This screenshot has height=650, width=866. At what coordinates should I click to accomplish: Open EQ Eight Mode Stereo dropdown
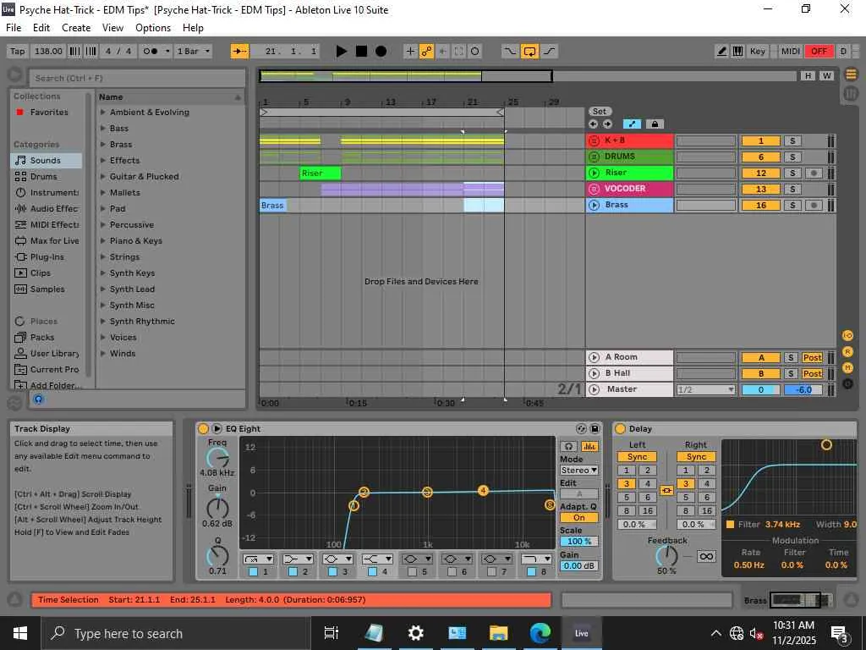578,471
